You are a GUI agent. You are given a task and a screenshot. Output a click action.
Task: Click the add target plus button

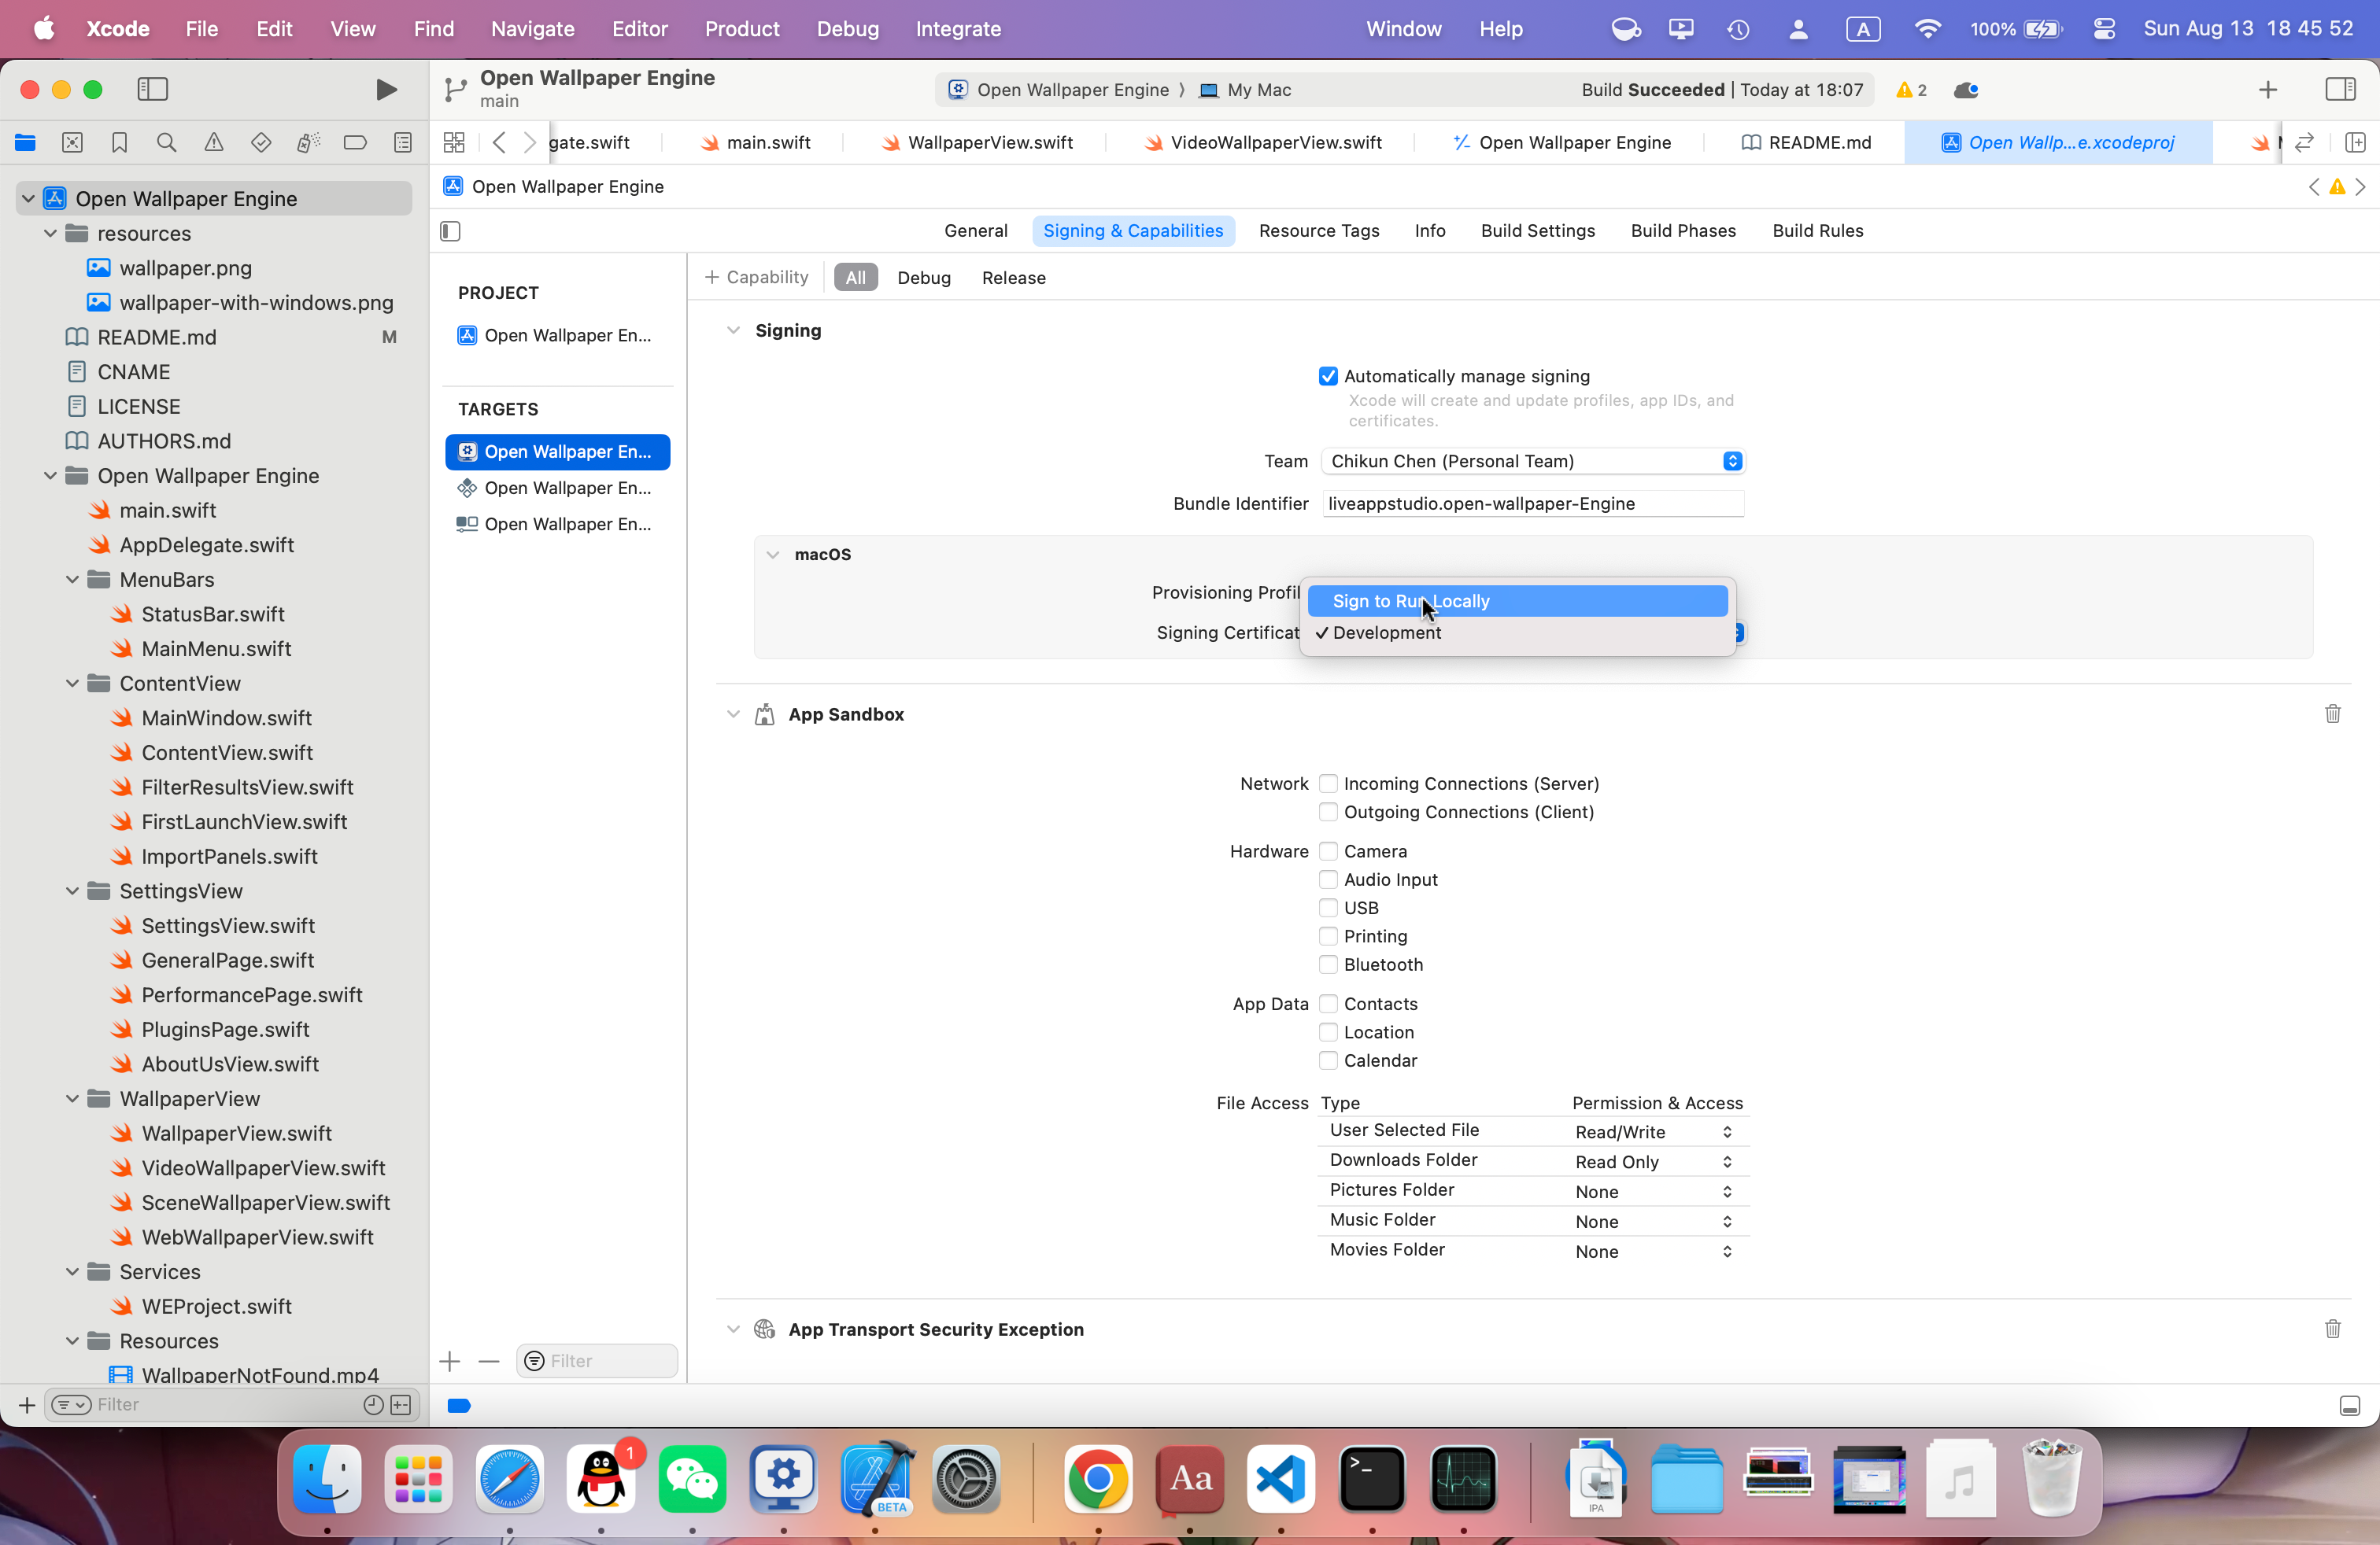[450, 1361]
